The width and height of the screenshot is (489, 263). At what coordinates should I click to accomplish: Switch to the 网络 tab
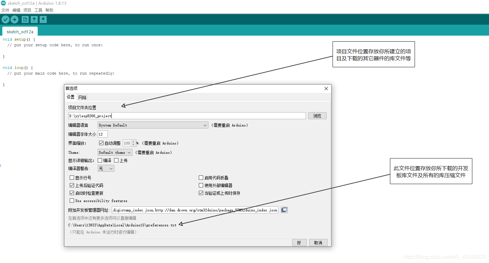pos(82,98)
